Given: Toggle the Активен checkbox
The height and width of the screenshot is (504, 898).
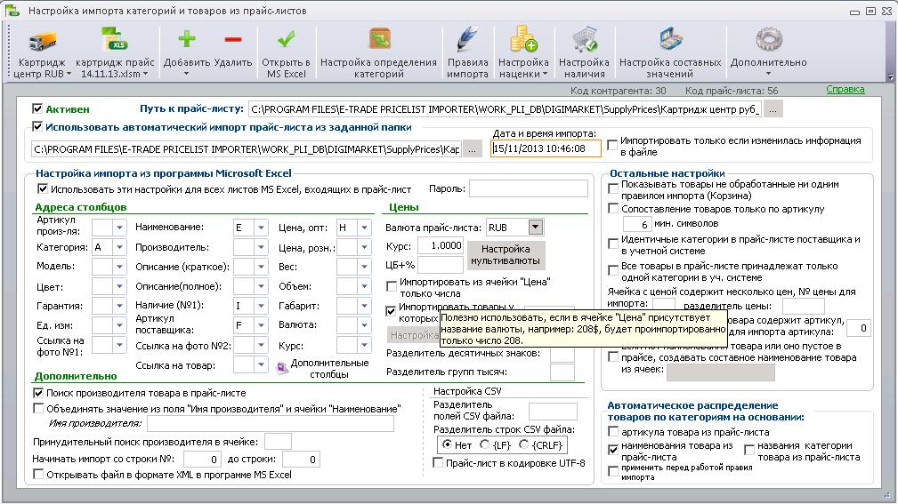Looking at the screenshot, I should 37,108.
